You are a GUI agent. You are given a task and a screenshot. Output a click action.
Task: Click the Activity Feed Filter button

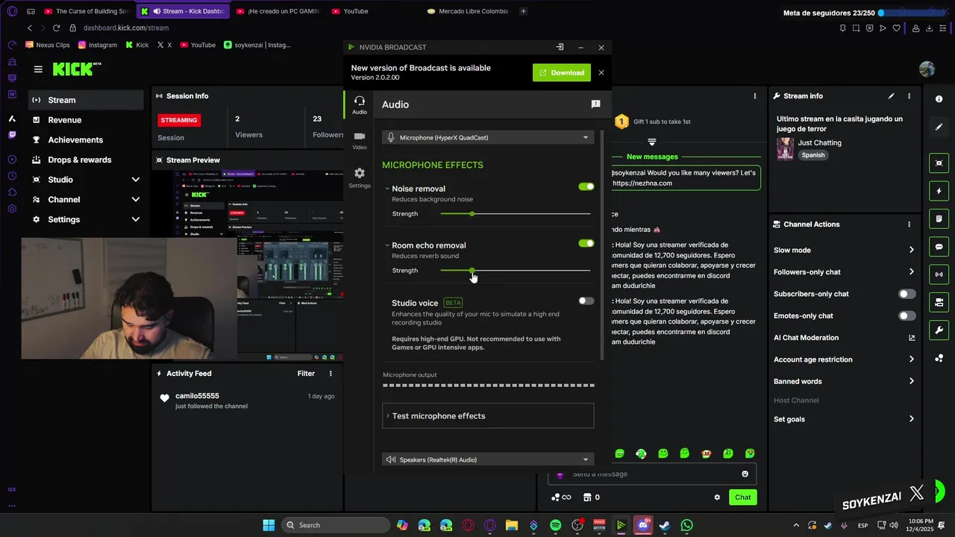coord(306,374)
